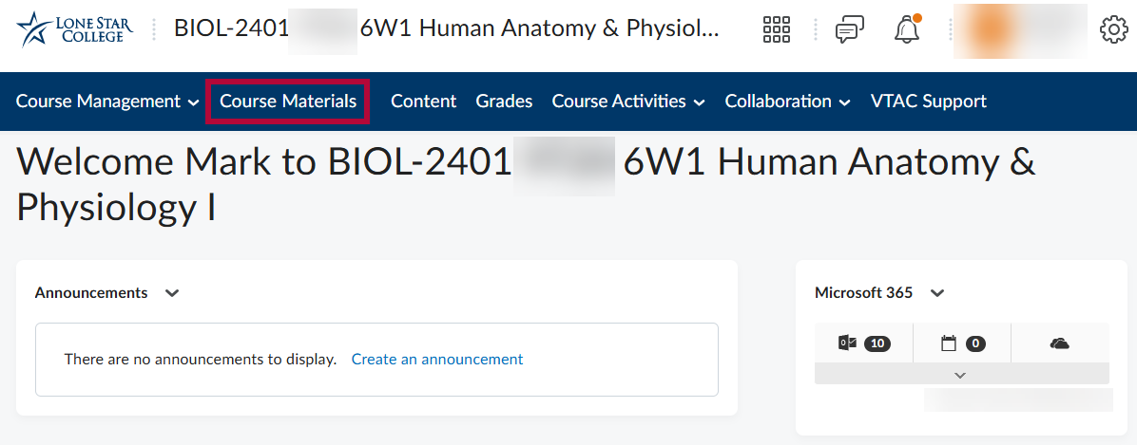Click the Create an announcement link
1137x445 pixels.
click(x=437, y=360)
